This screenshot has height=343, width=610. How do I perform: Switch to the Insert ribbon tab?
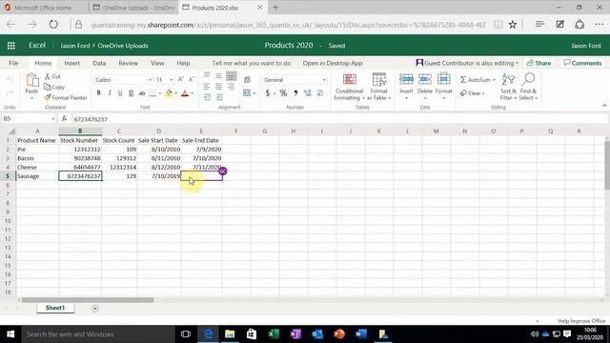click(72, 63)
